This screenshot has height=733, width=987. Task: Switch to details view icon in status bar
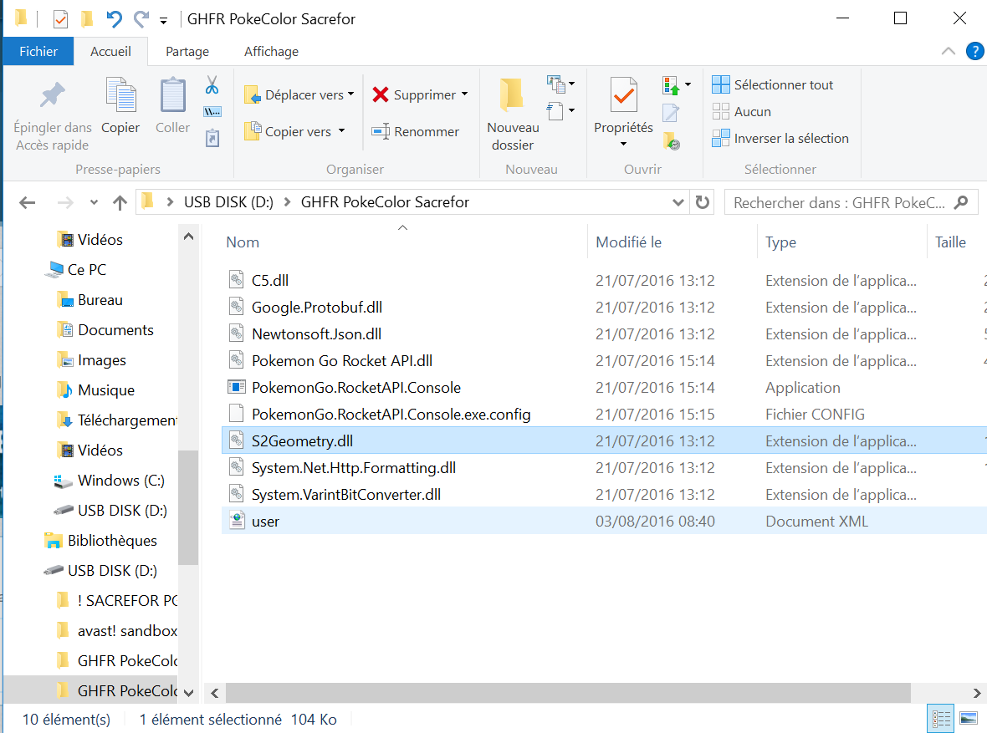(941, 719)
